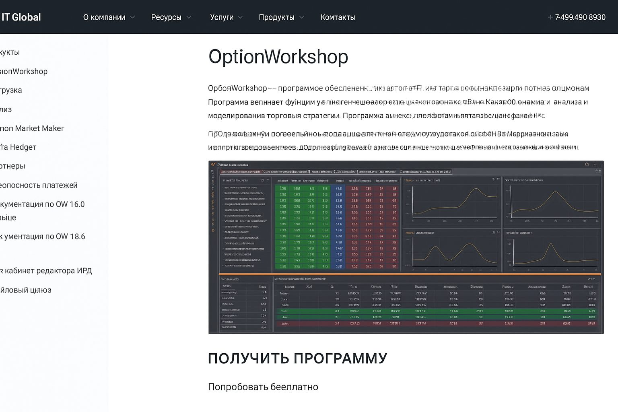The image size is (618, 412).
Task: Open documentation for OW 18.6
Action: (x=43, y=237)
